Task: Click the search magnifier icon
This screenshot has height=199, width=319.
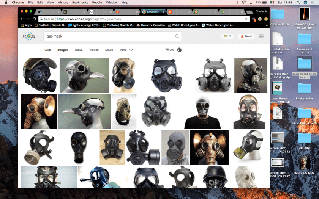Action: click(177, 36)
